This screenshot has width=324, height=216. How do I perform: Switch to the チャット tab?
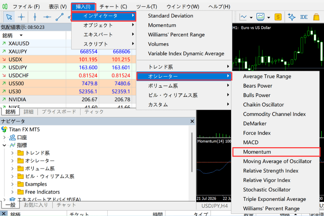(x=66, y=205)
